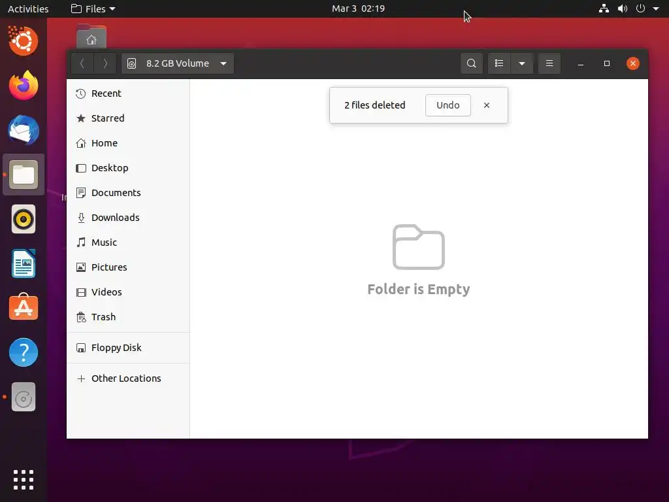Screen dimensions: 669x502
Task: Open LibreOffice Writer from the dock
Action: pos(24,263)
